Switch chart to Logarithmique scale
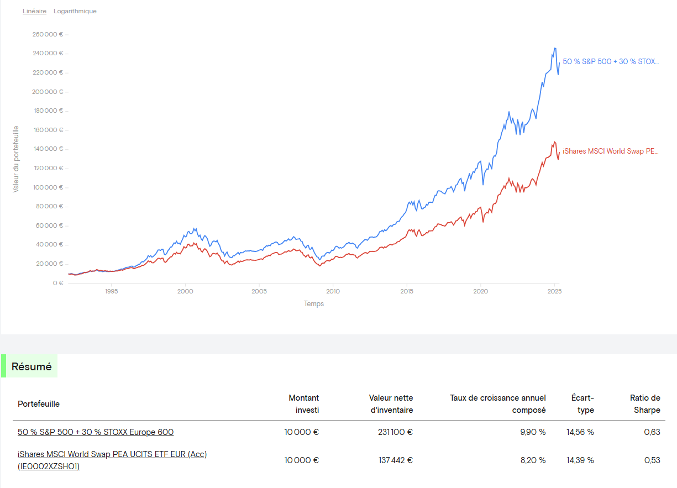The width and height of the screenshot is (677, 488). pos(75,11)
